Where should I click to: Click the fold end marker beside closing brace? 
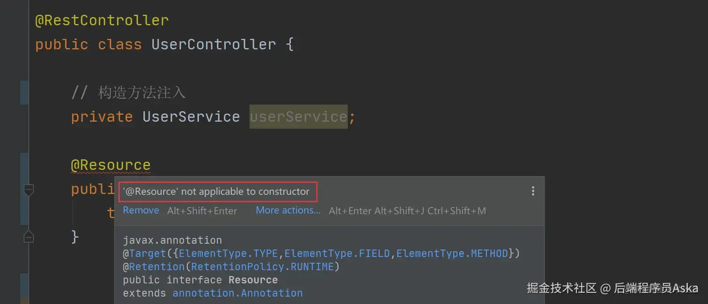pos(29,237)
